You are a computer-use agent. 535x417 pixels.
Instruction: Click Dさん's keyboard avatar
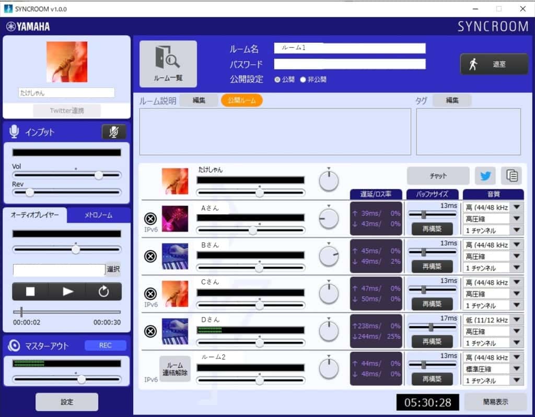point(175,331)
